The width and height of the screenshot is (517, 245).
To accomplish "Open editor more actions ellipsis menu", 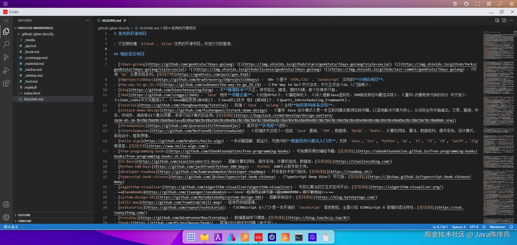I will coord(511,20).
